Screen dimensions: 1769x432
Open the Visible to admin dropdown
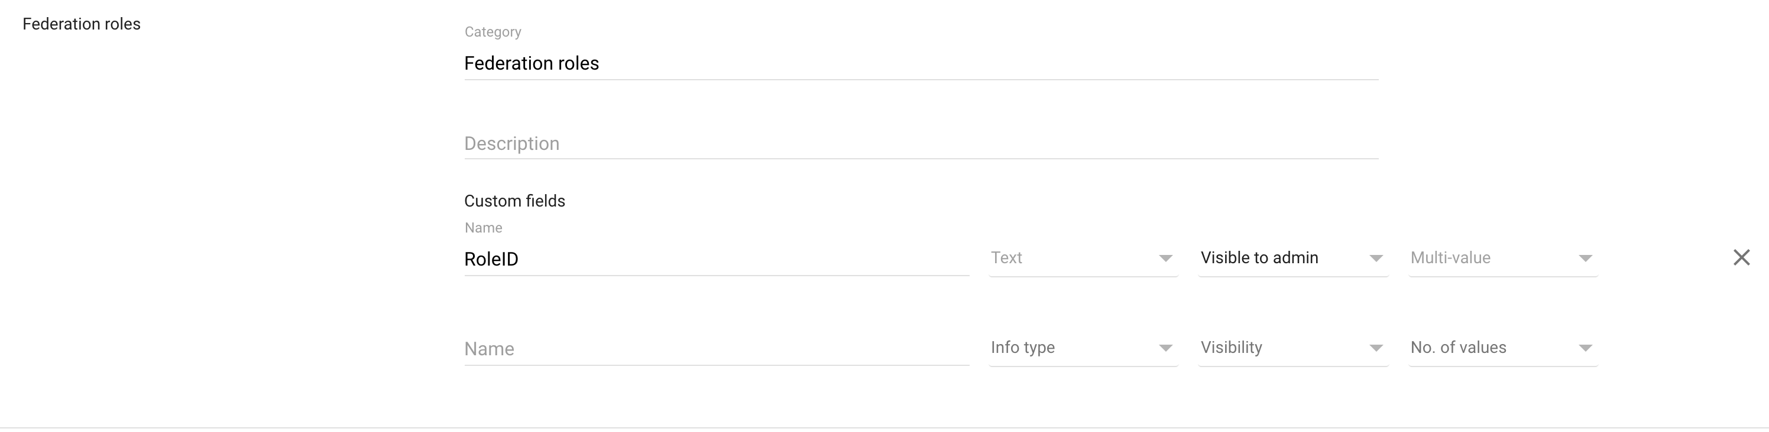(x=1292, y=258)
